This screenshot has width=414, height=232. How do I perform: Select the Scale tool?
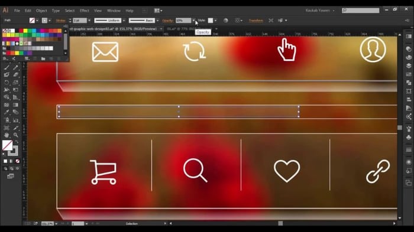15,83
